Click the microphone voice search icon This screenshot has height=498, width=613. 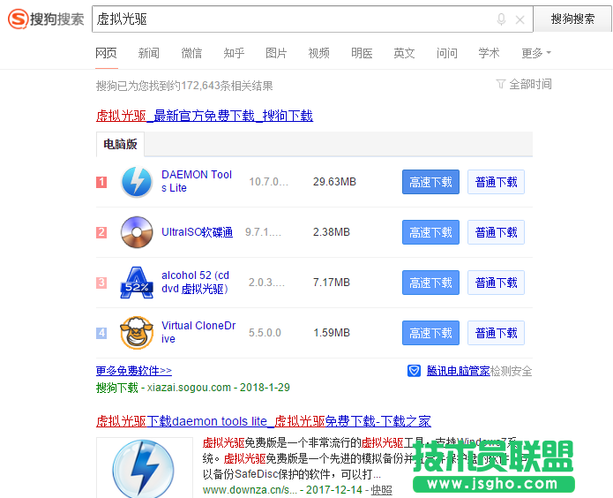501,19
